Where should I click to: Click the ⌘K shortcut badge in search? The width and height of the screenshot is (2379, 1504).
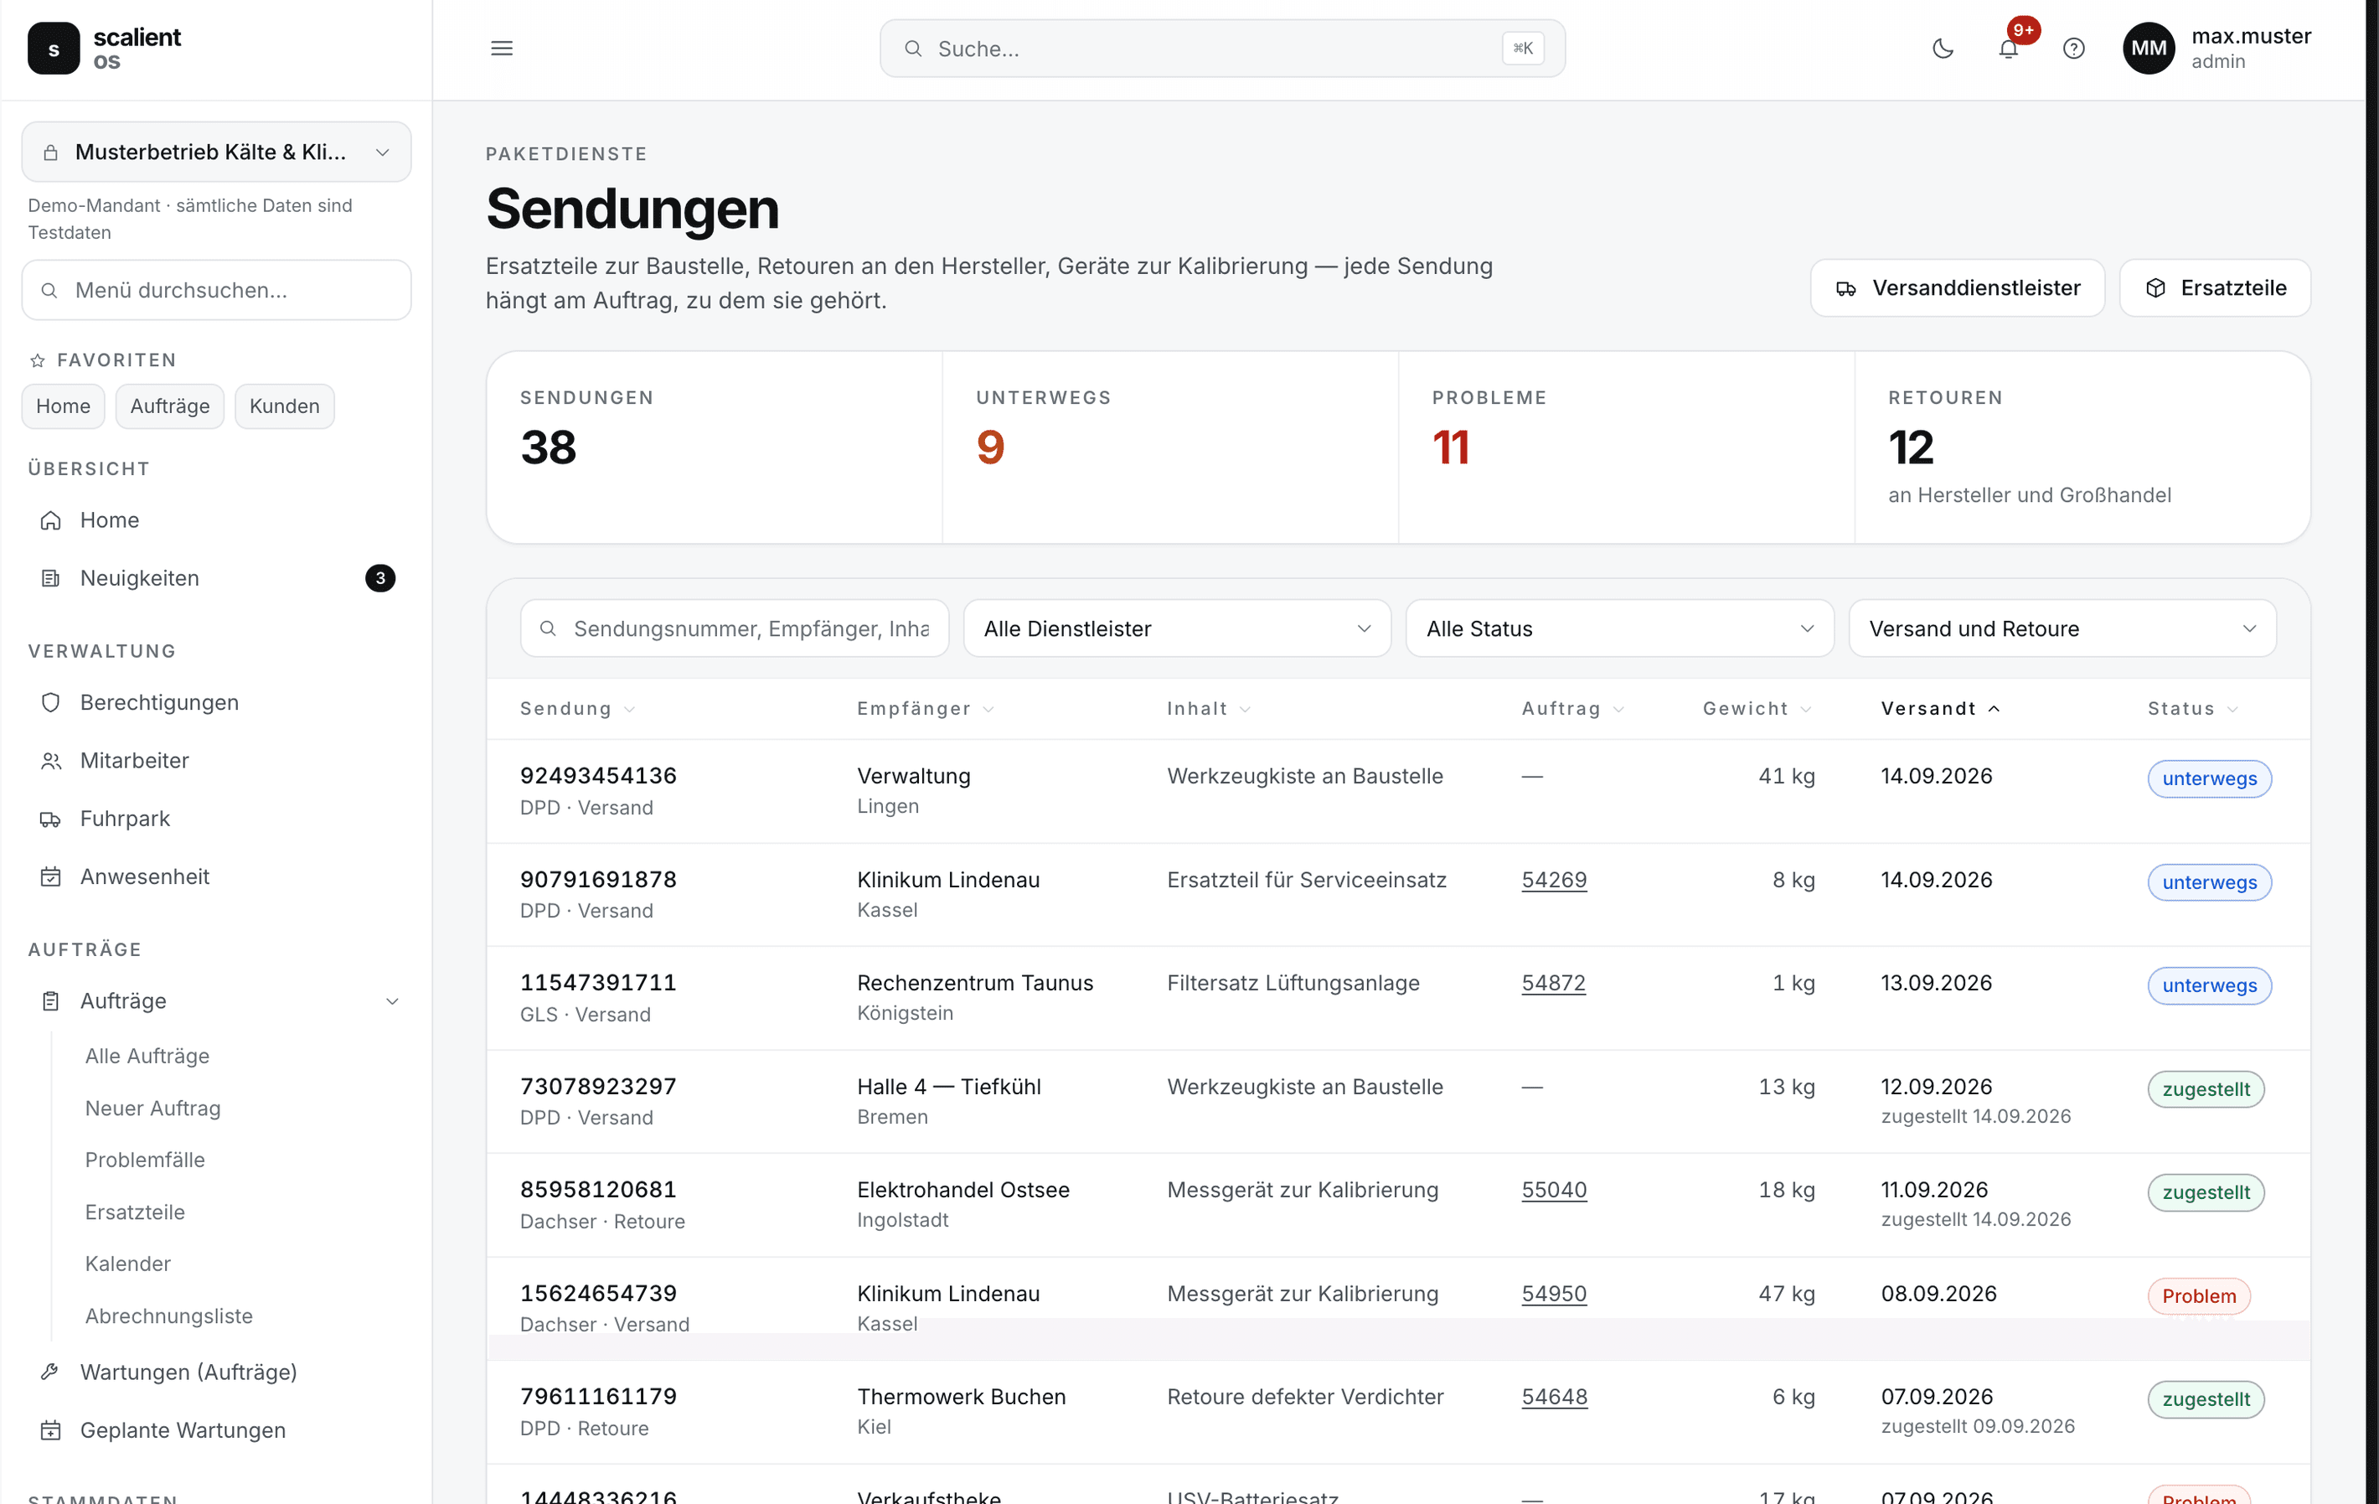pyautogui.click(x=1522, y=49)
